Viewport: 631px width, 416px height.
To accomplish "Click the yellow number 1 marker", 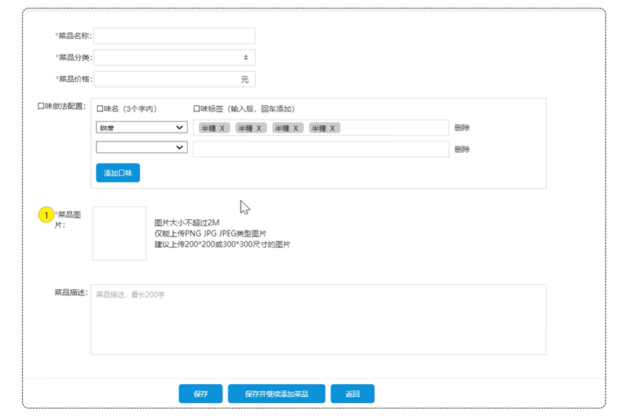I will [46, 215].
